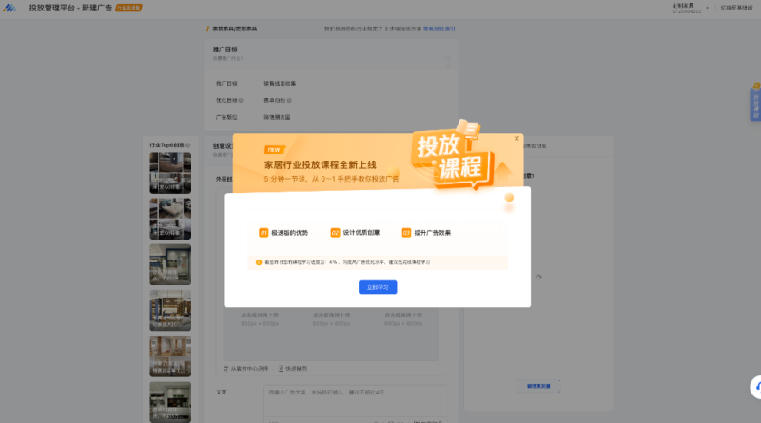Image resolution: width=761 pixels, height=423 pixels.
Task: Select course item 03 提升广告效果
Action: (426, 233)
